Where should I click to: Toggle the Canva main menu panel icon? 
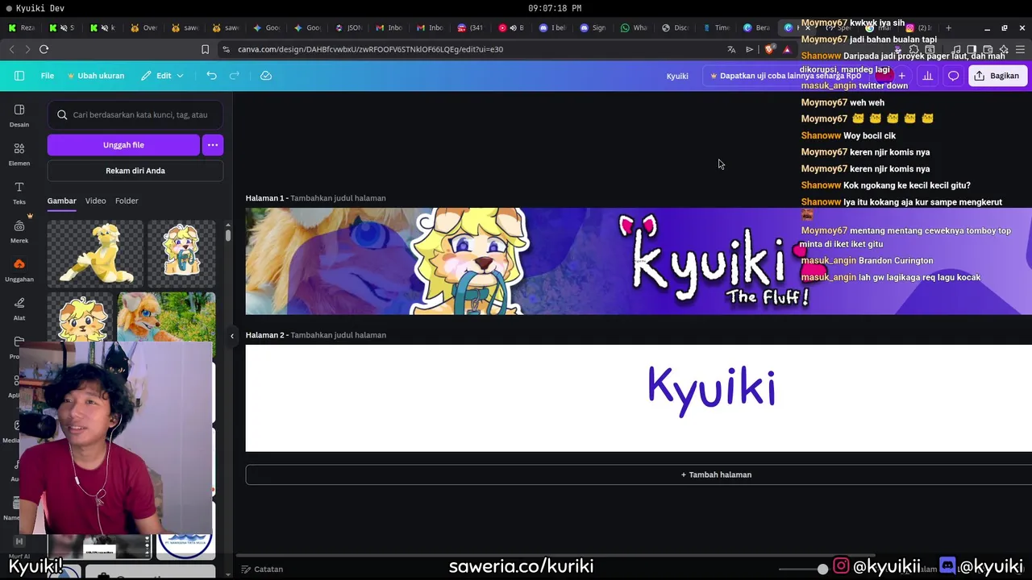click(x=19, y=76)
